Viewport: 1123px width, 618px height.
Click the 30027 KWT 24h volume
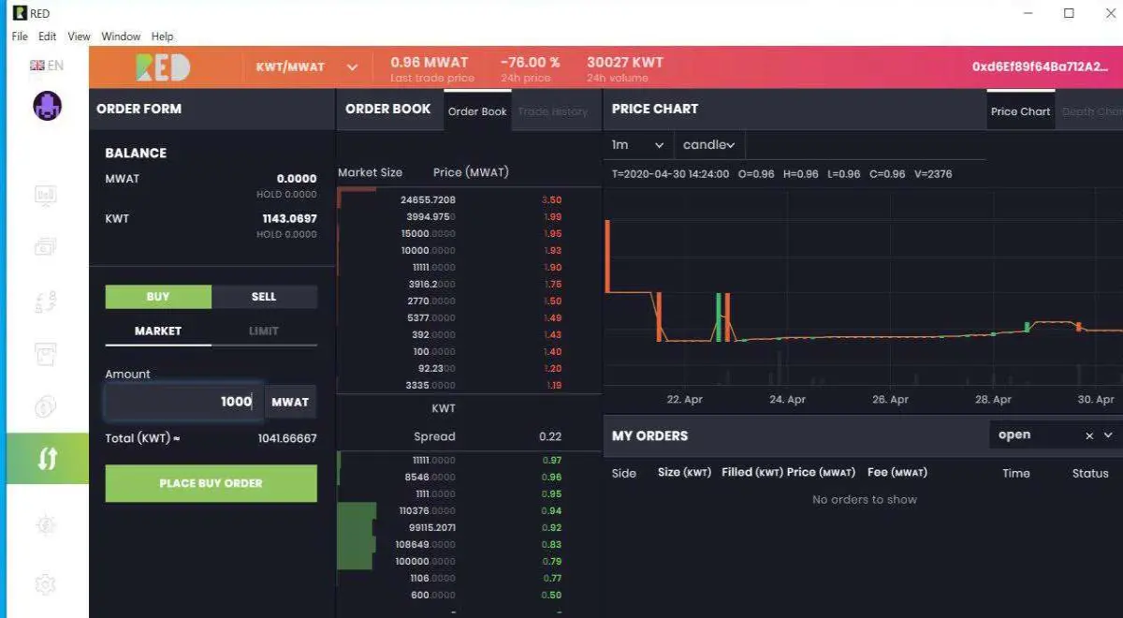pos(625,63)
